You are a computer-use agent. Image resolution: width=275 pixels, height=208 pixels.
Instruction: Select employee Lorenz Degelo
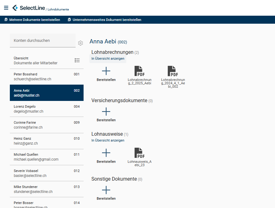click(47, 109)
